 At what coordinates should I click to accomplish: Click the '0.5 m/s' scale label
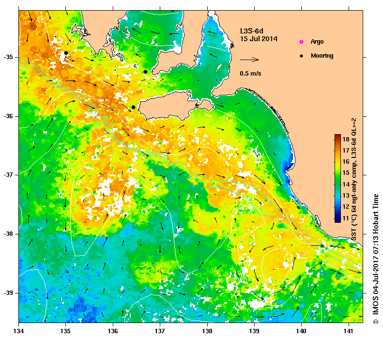[x=250, y=74]
